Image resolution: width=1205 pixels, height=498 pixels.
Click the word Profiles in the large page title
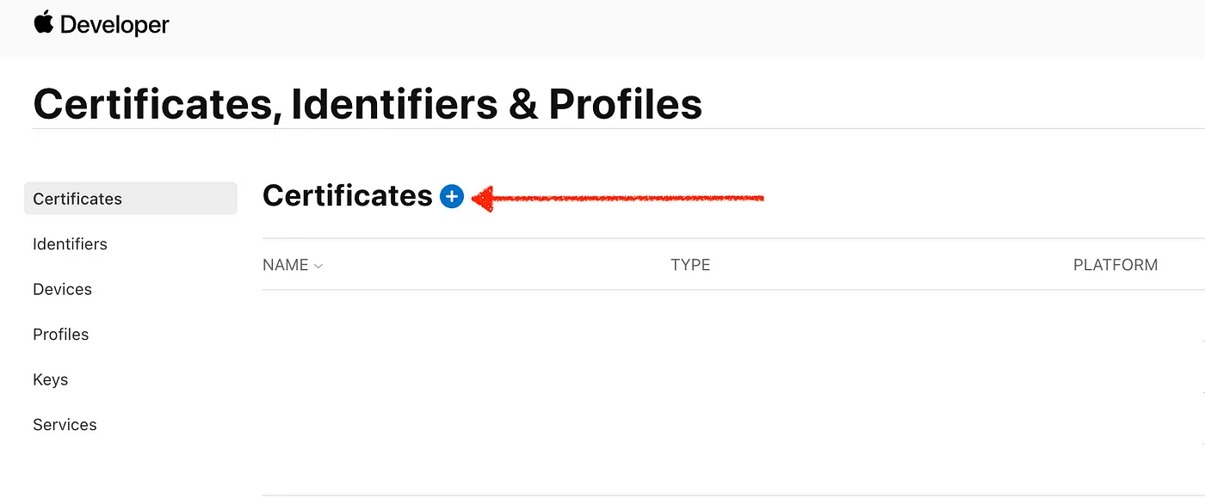[x=625, y=104]
